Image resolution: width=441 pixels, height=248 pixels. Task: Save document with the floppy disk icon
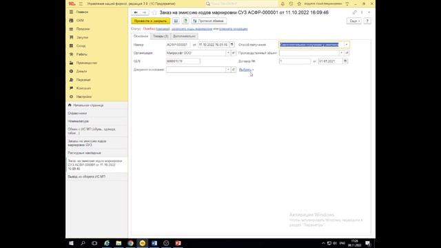176,21
